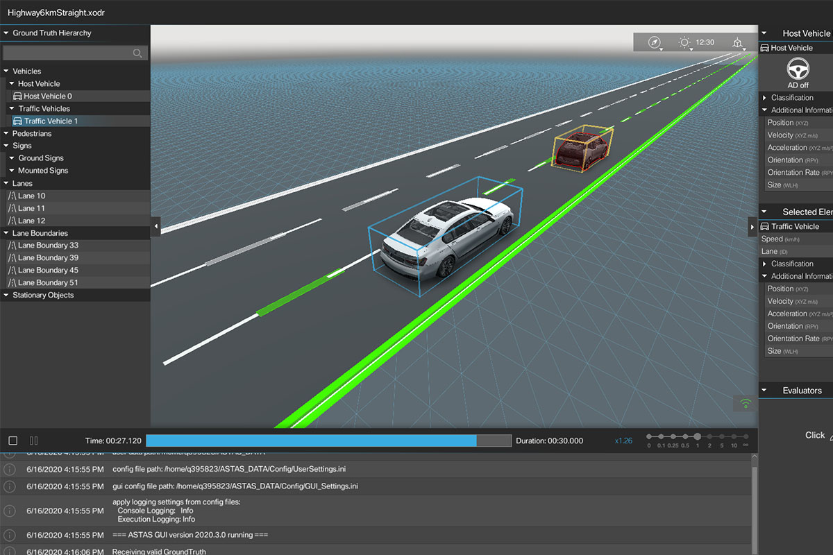Collapse the Lane Boundaries group

[6, 233]
